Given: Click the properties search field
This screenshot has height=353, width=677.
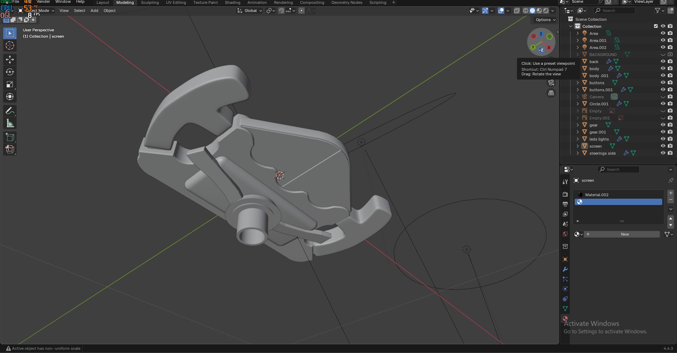Looking at the screenshot, I should pyautogui.click(x=619, y=169).
